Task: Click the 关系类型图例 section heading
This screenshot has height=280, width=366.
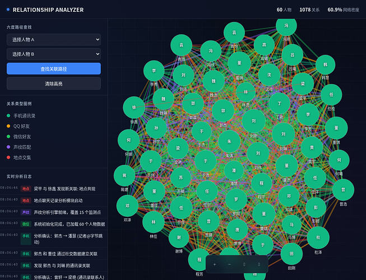Action: (19, 104)
